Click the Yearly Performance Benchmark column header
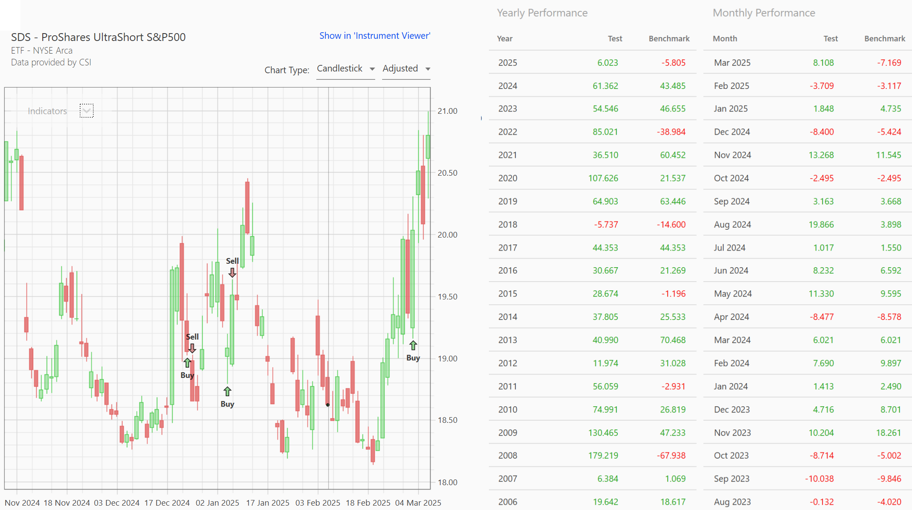The height and width of the screenshot is (510, 912). (x=669, y=38)
